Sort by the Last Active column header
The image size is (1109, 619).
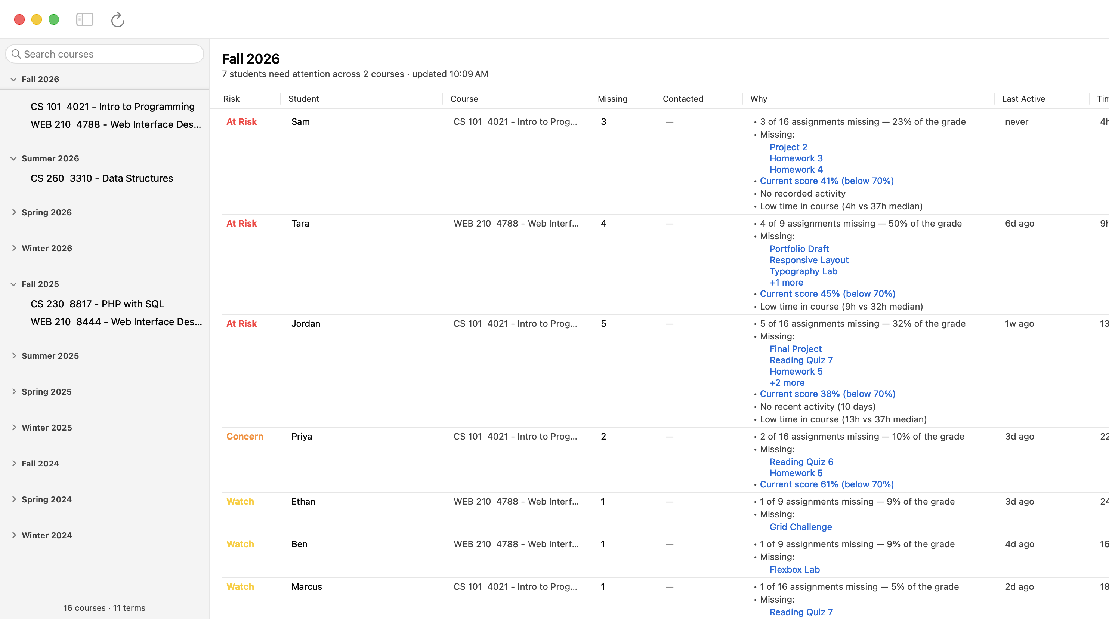coord(1023,99)
